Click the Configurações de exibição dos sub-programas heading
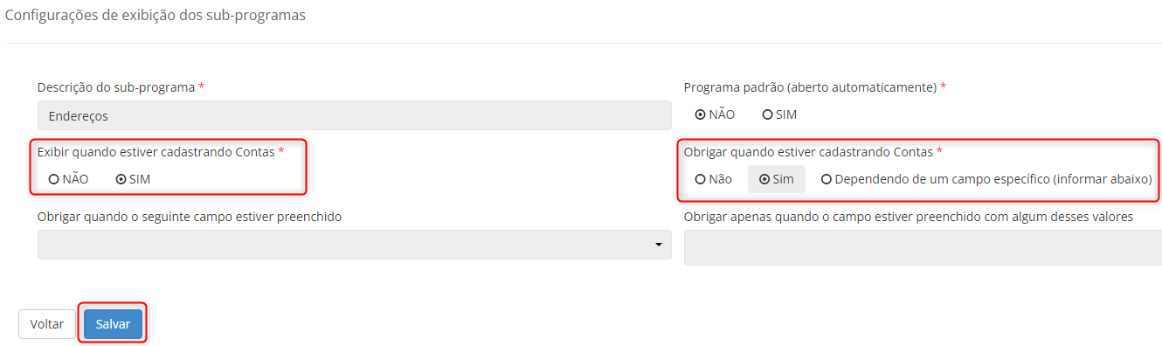Viewport: 1162px width, 346px height. [156, 16]
